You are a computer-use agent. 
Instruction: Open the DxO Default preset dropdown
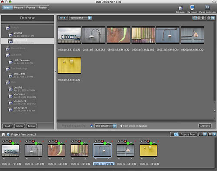[105, 126]
